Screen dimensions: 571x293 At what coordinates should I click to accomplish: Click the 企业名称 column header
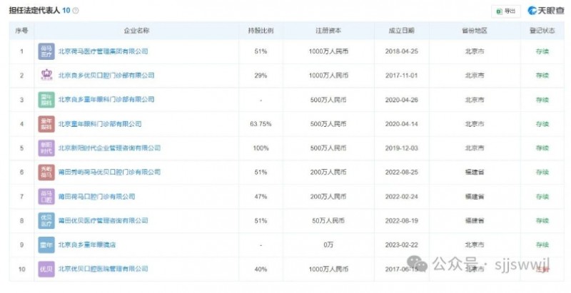(x=136, y=31)
